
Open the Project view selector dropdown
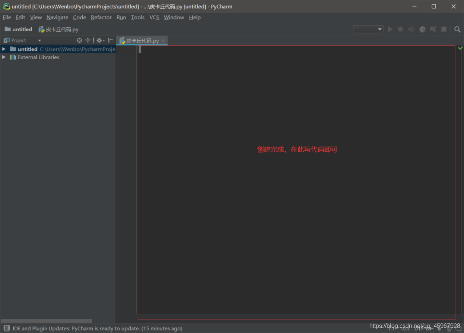[39, 40]
